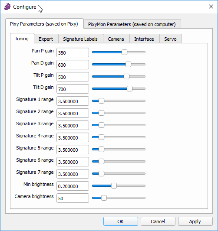Click the Tilt D gain slider handle
The image size is (218, 231).
[x=129, y=88]
